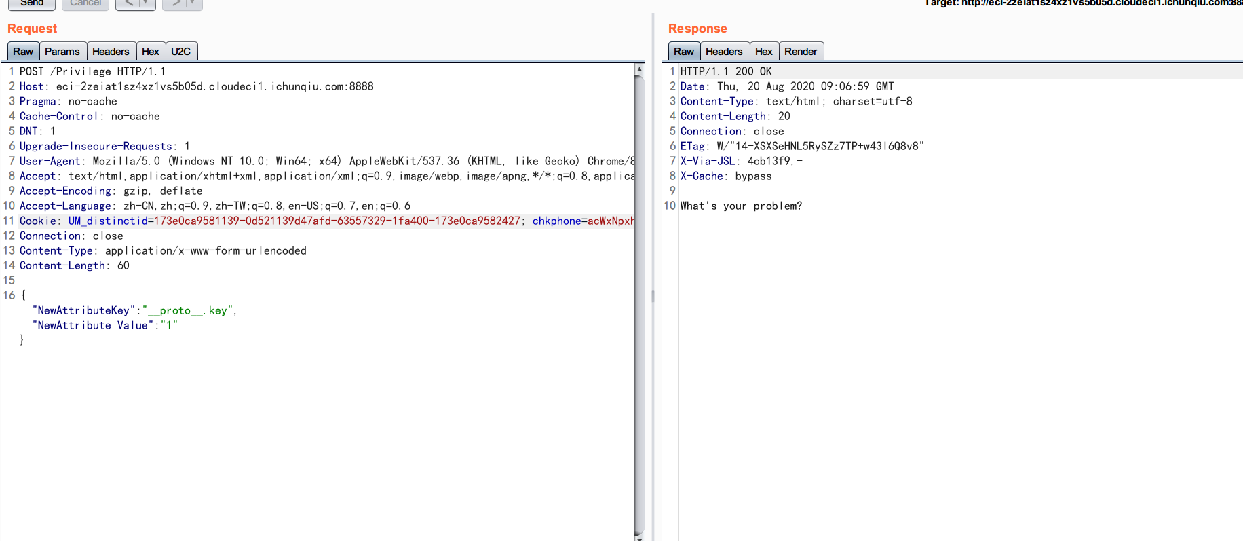Click the POST /Privilege HTTP/1.1 line

point(92,71)
